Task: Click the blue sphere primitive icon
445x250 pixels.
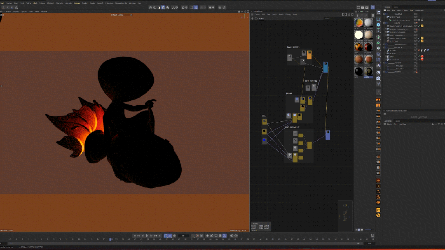Action: [x=378, y=25]
